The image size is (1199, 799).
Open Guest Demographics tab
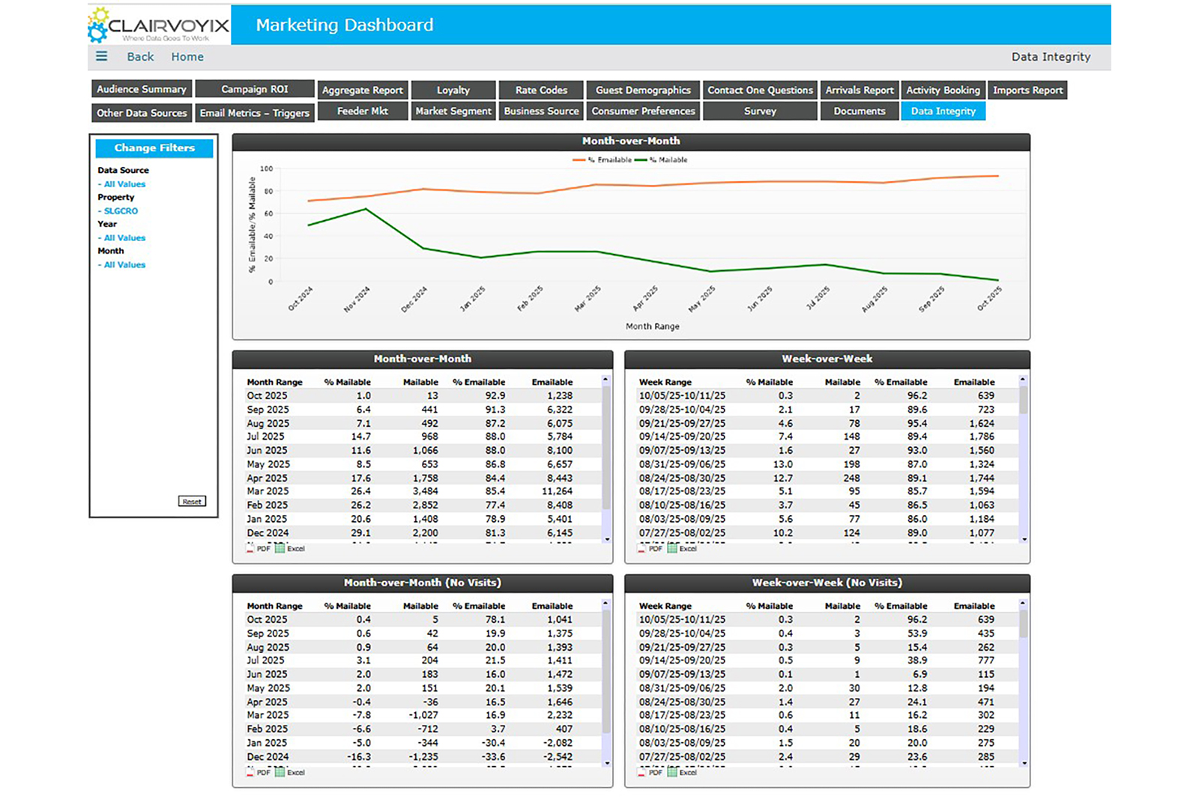[643, 90]
